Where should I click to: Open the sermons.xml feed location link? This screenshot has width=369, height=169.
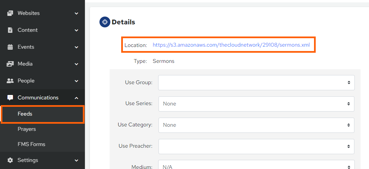(x=231, y=45)
